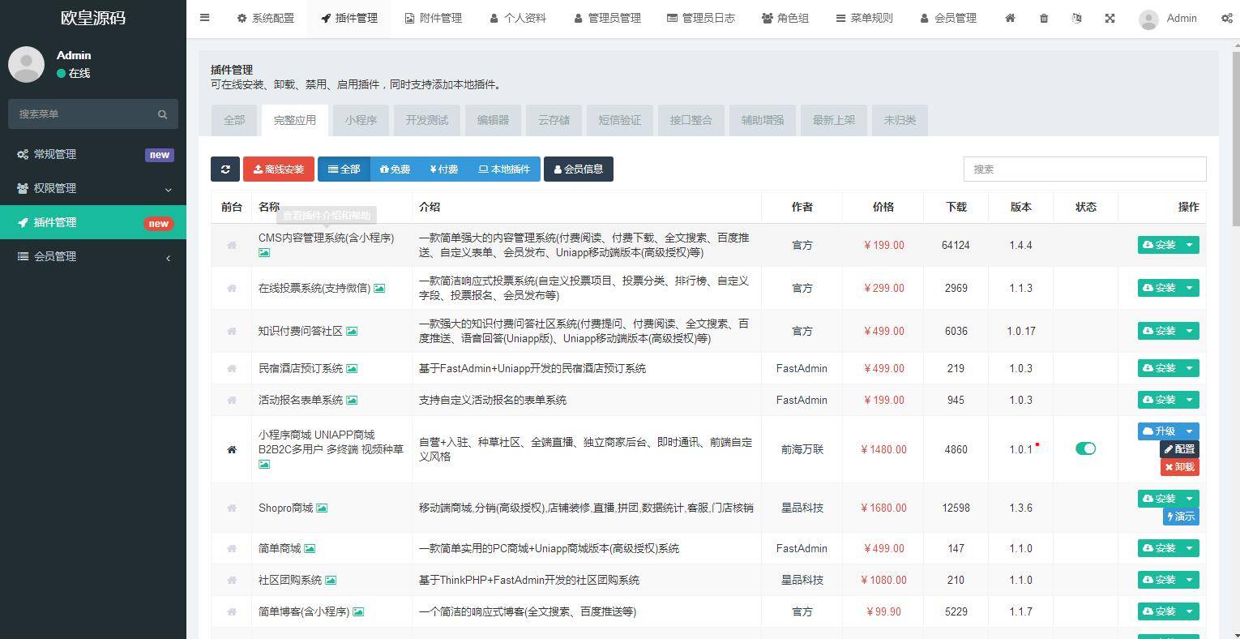This screenshot has width=1240, height=639.
Task: Click the gears settings icon at top right
Action: [1227, 18]
